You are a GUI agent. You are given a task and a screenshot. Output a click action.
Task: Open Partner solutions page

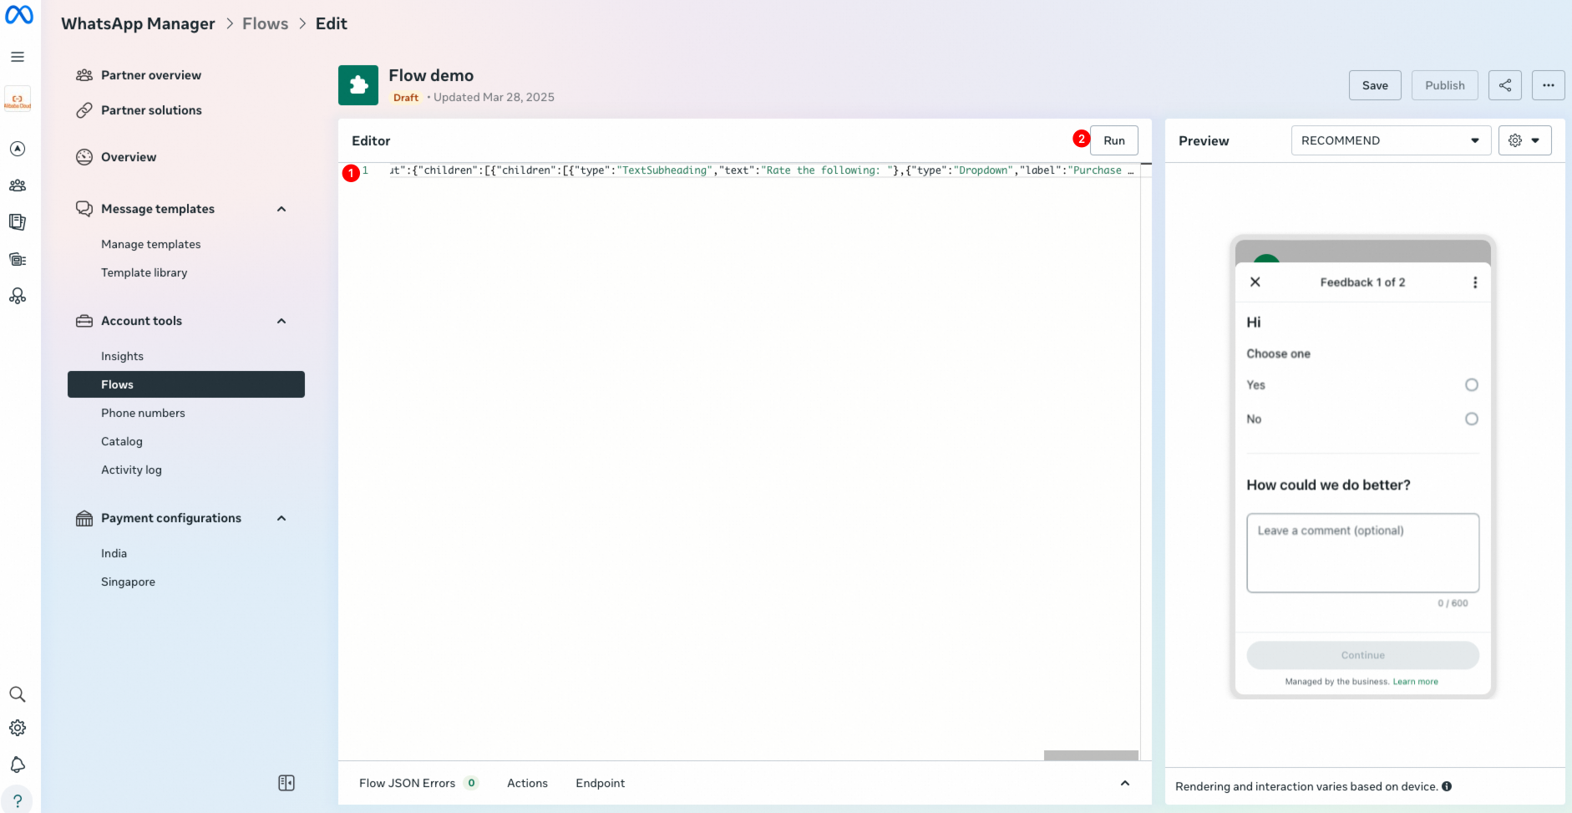(x=151, y=110)
